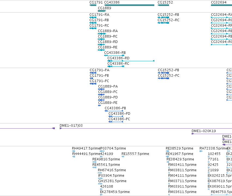Open protein CG43386-PC
This screenshot has height=196, width=232.
click(x=119, y=119)
